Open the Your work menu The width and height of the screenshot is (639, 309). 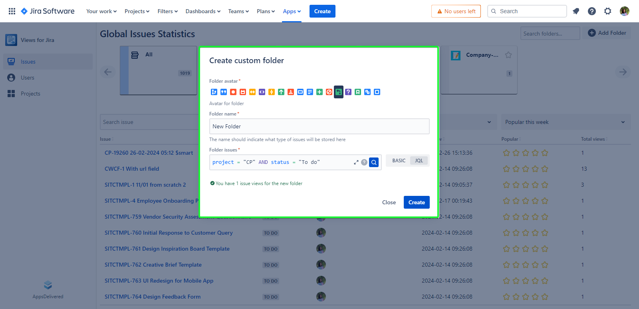point(101,11)
